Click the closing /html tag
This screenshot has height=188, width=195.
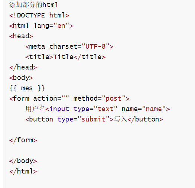pos(23,171)
